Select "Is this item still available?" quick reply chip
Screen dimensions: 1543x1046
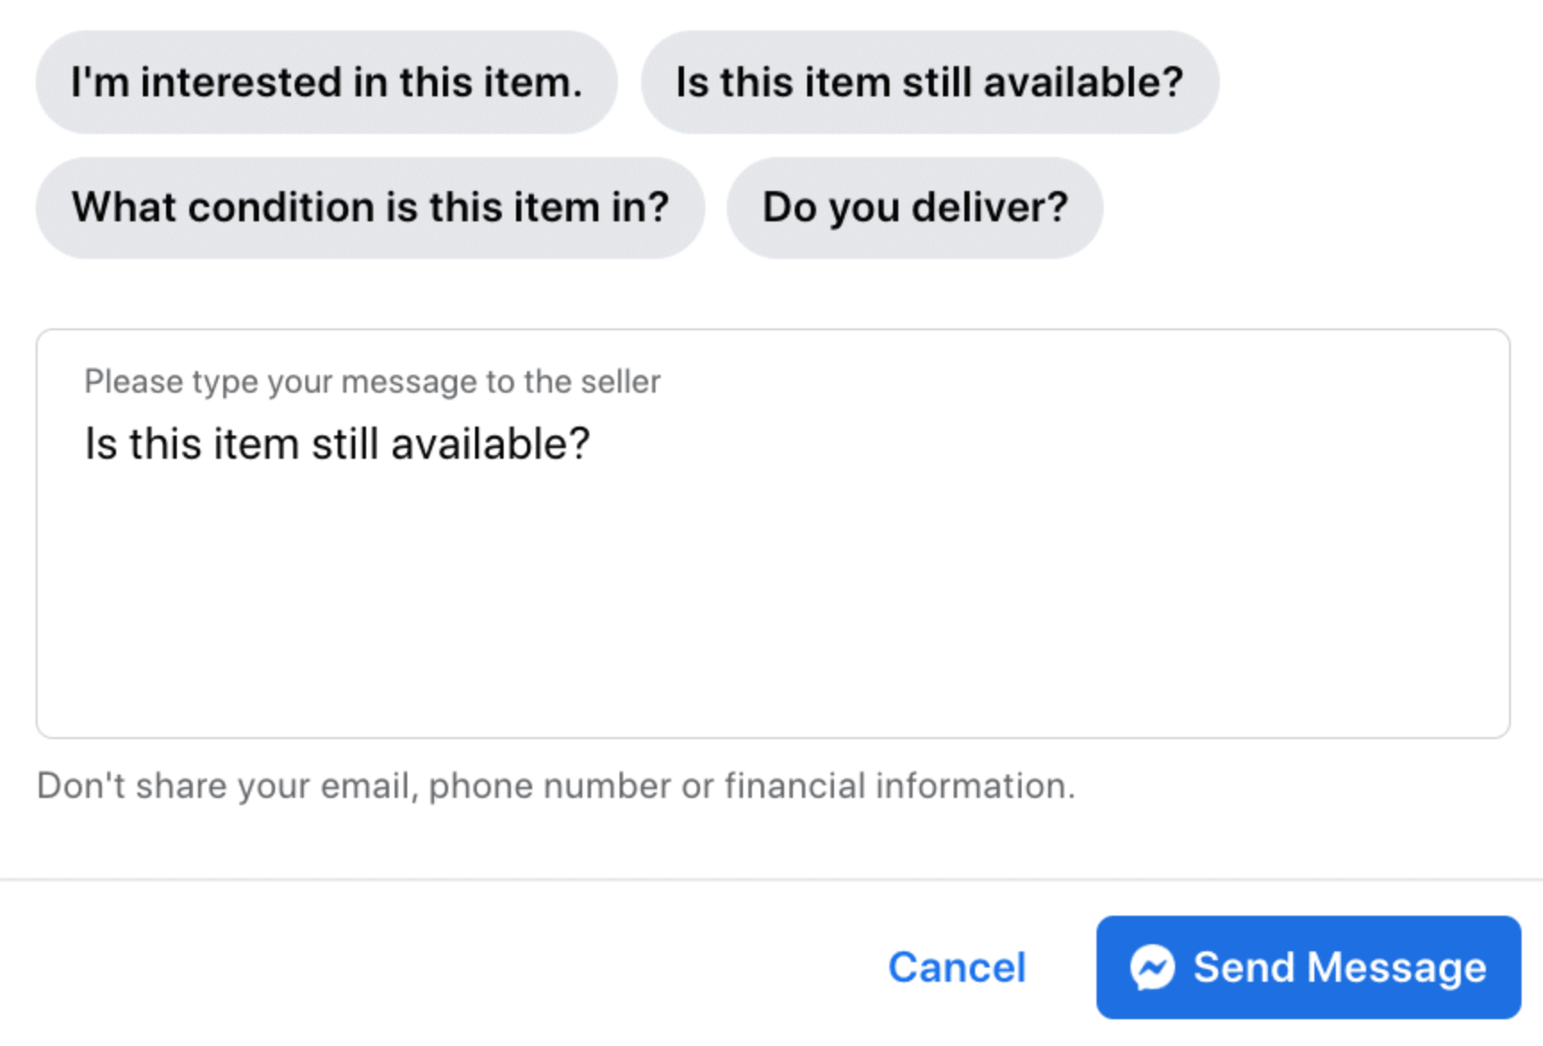[929, 82]
